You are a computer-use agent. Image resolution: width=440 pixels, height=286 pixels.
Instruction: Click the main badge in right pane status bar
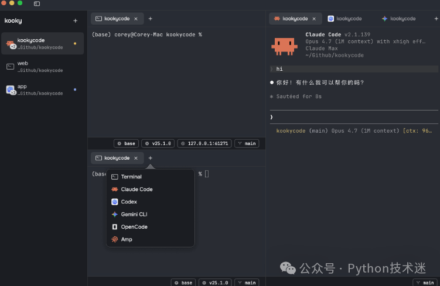pos(425,282)
